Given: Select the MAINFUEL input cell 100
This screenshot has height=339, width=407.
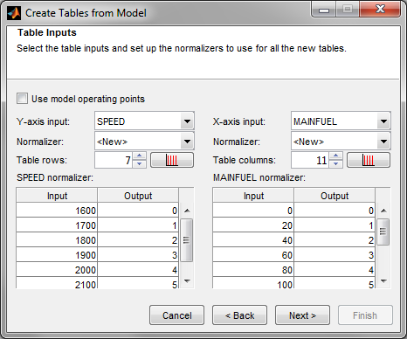Looking at the screenshot, I should click(253, 283).
